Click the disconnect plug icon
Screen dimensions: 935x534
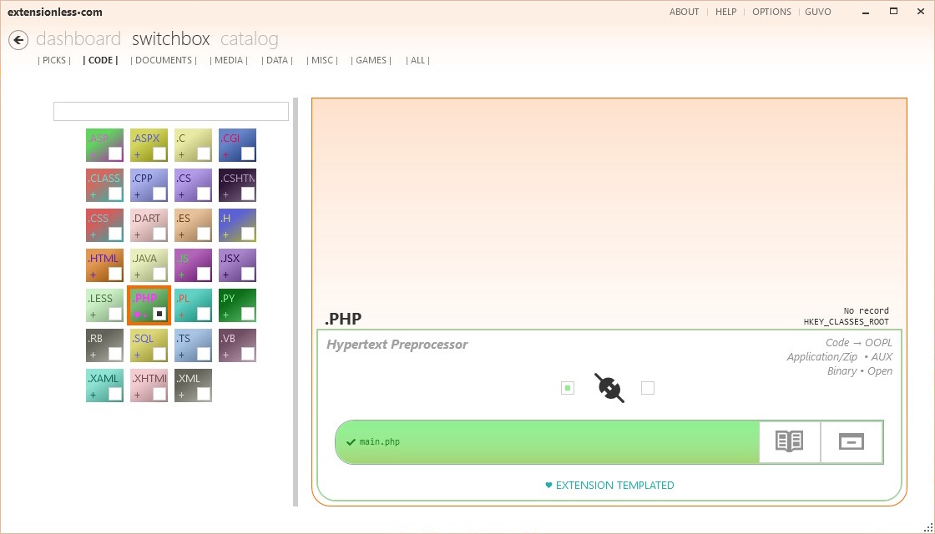[609, 389]
